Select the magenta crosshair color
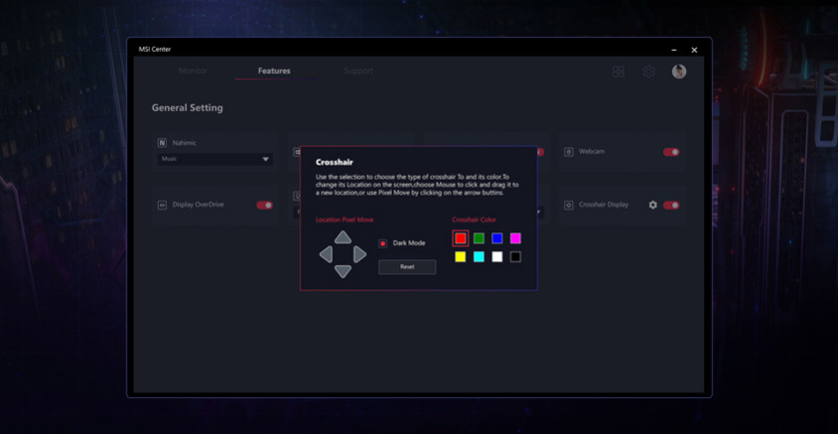This screenshot has width=838, height=434. 515,238
